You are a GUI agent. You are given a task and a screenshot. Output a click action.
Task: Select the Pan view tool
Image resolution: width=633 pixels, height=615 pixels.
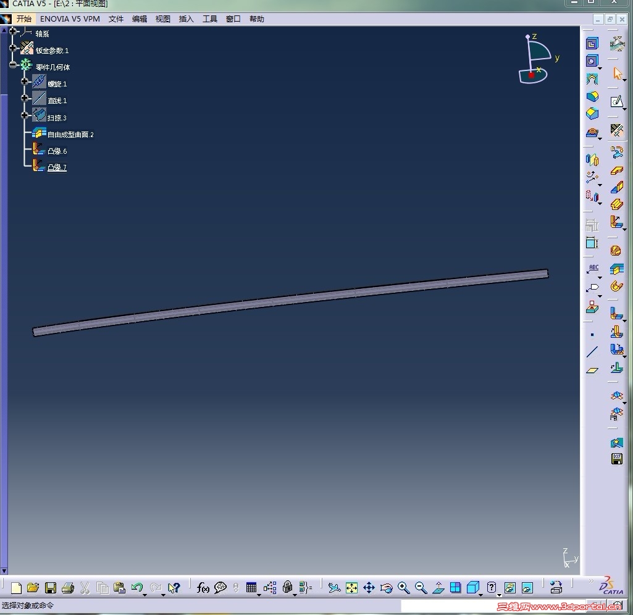point(369,588)
